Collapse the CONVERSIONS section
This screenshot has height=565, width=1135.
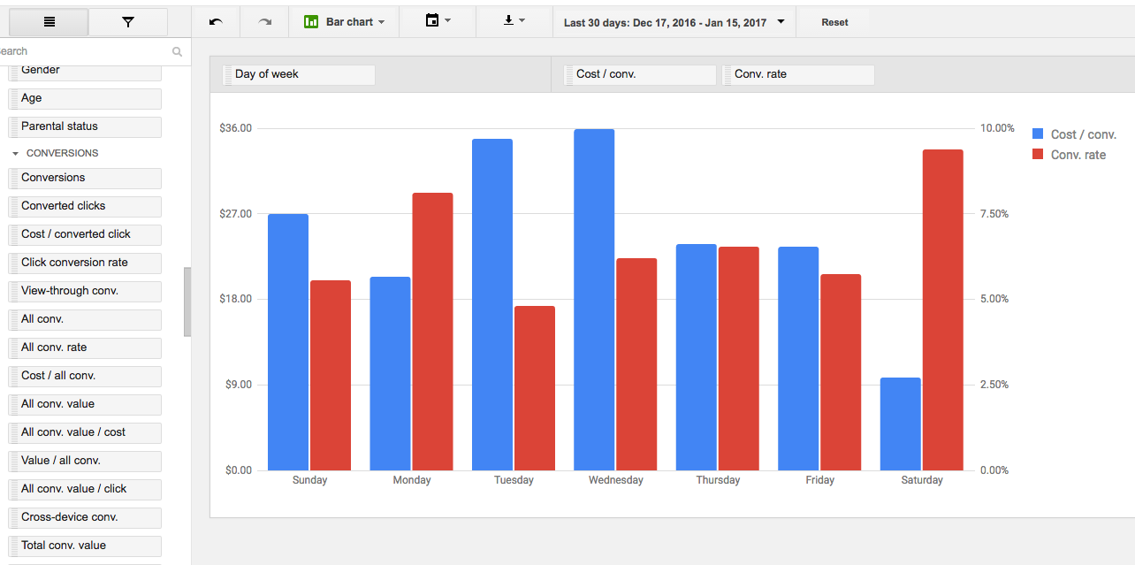[15, 154]
